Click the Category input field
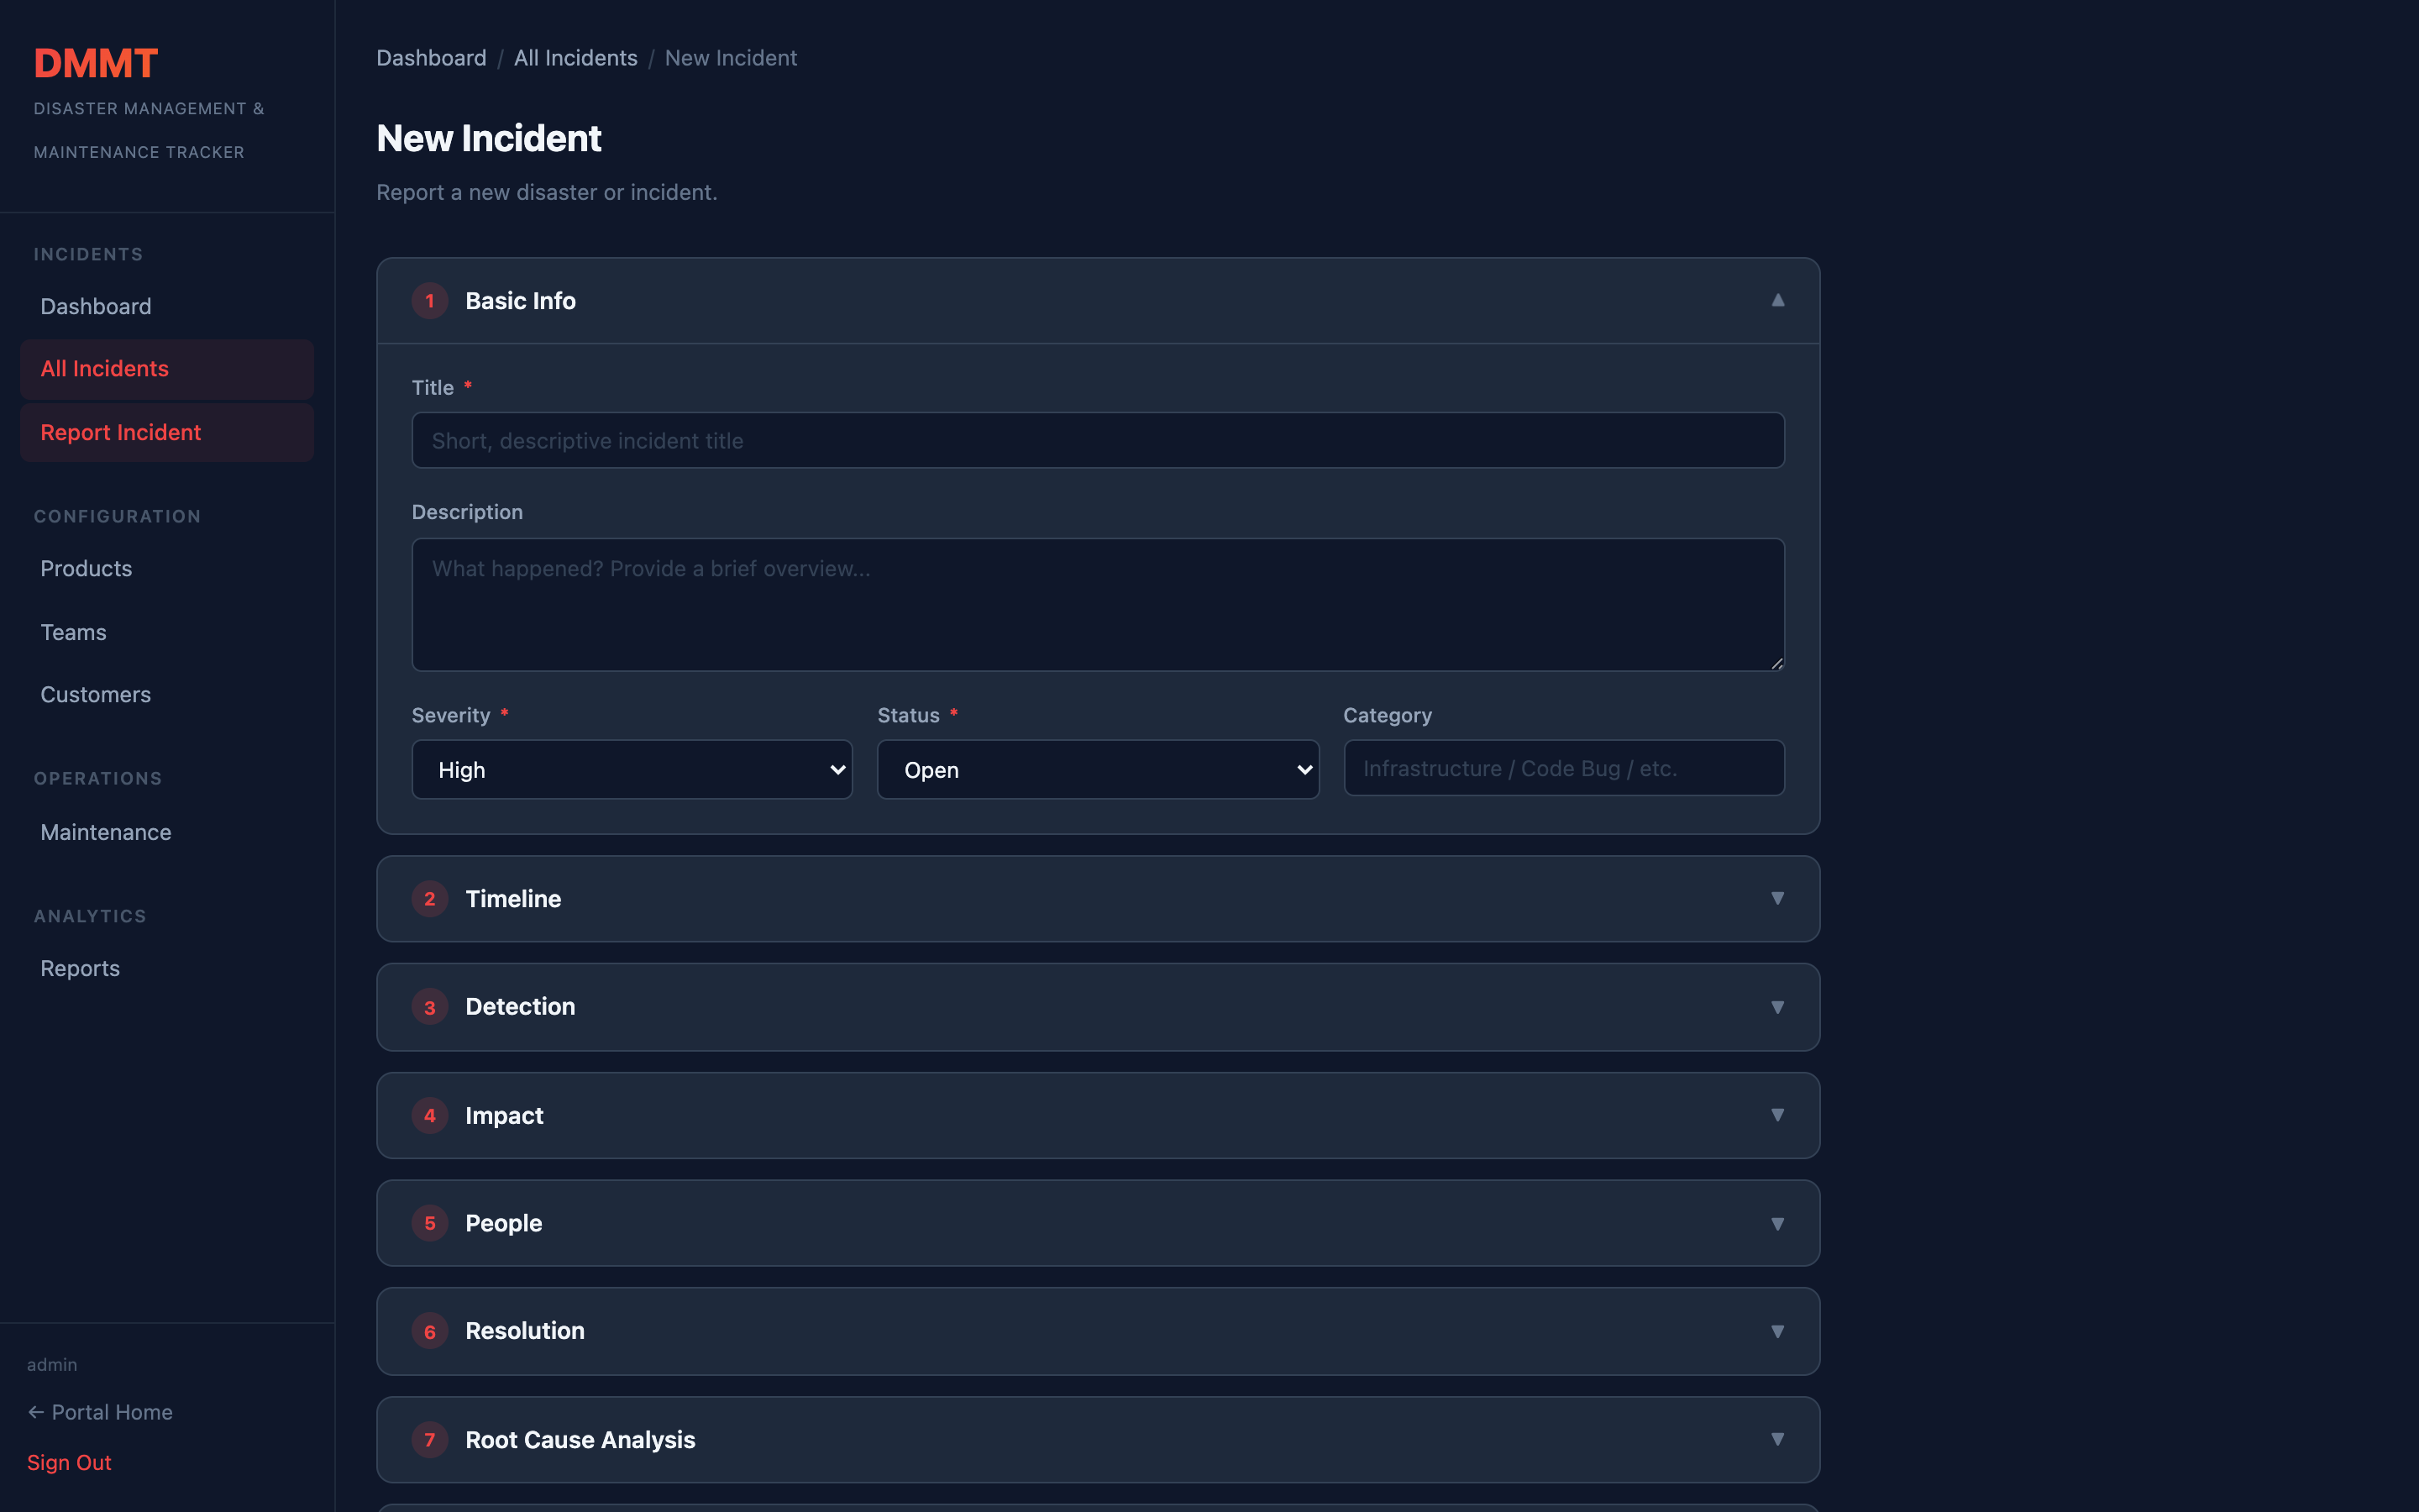This screenshot has width=2419, height=1512. point(1562,768)
